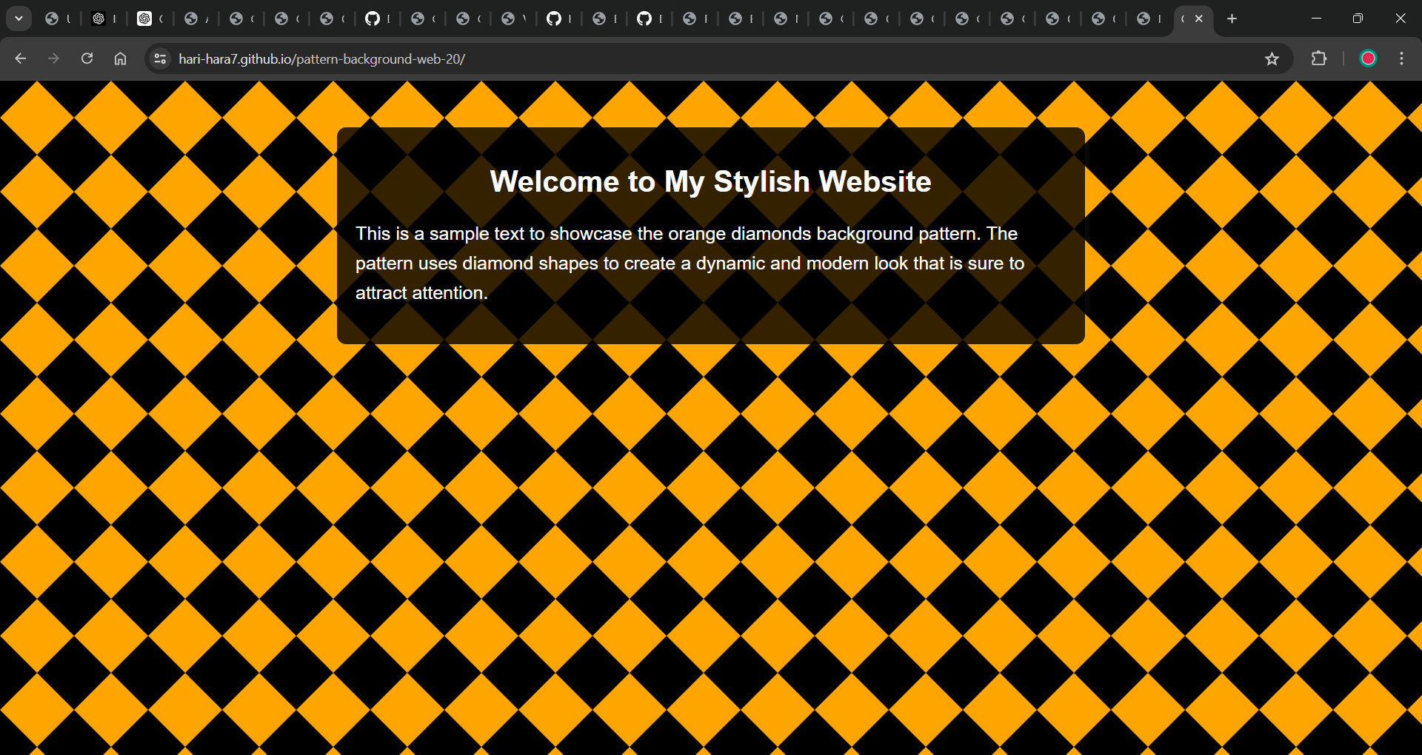The height and width of the screenshot is (755, 1422).
Task: Click the address bar URL text
Action: (322, 58)
